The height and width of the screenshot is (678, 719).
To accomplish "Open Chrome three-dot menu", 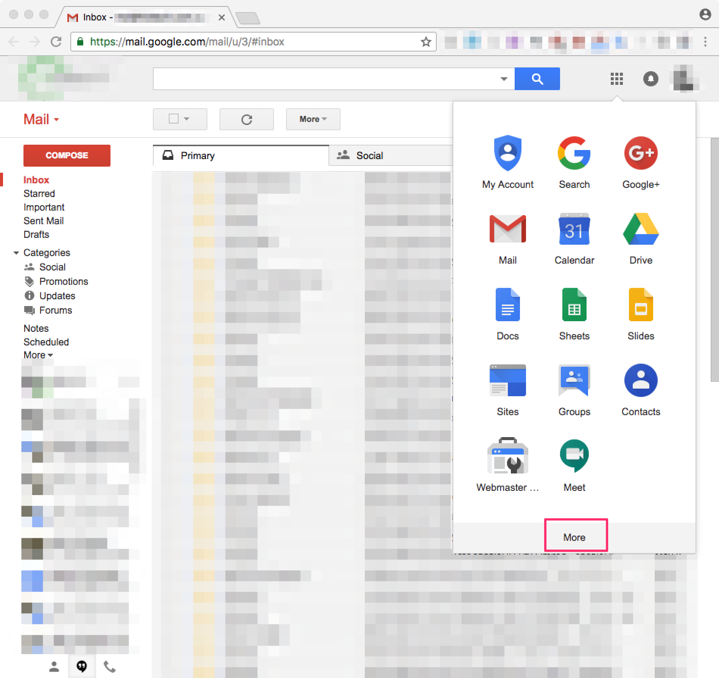I will pos(705,42).
